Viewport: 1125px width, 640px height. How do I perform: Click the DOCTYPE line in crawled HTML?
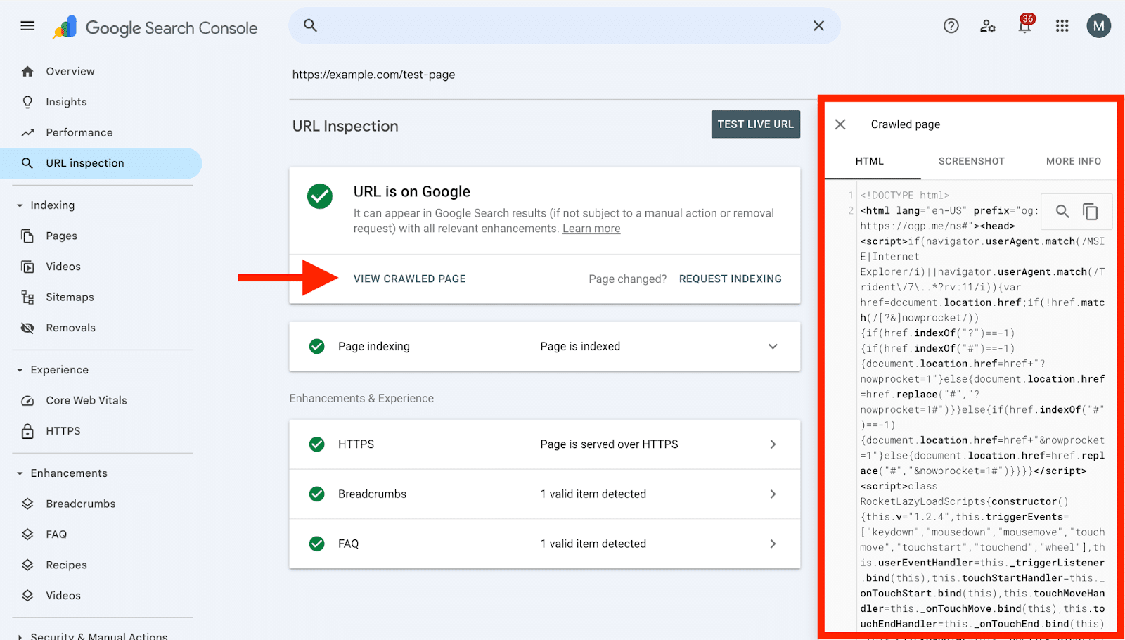[905, 196]
